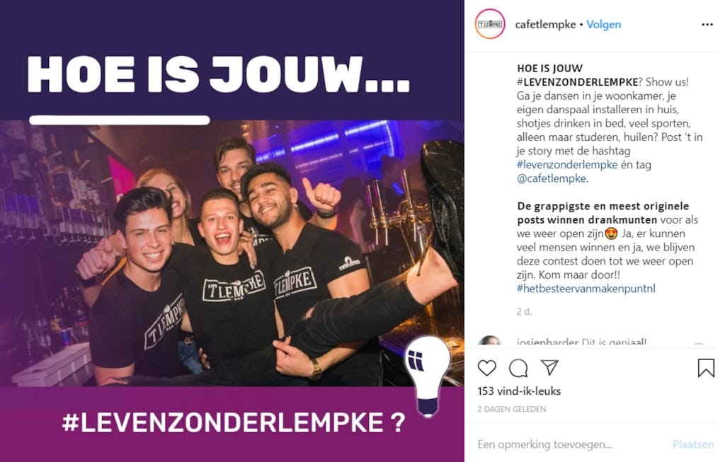
Task: Follow account via Volgen button
Action: [x=603, y=25]
